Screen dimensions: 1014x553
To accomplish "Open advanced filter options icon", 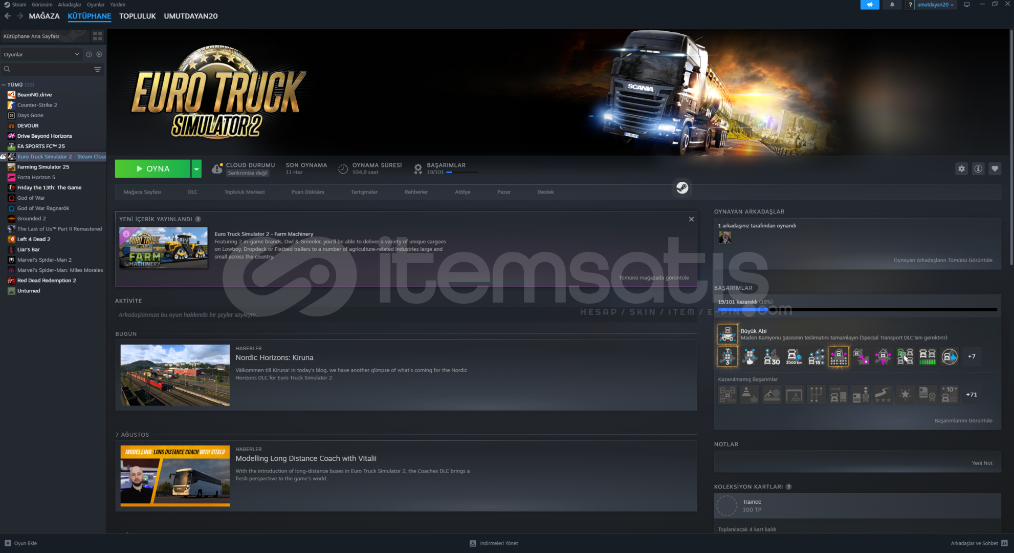I will click(97, 69).
